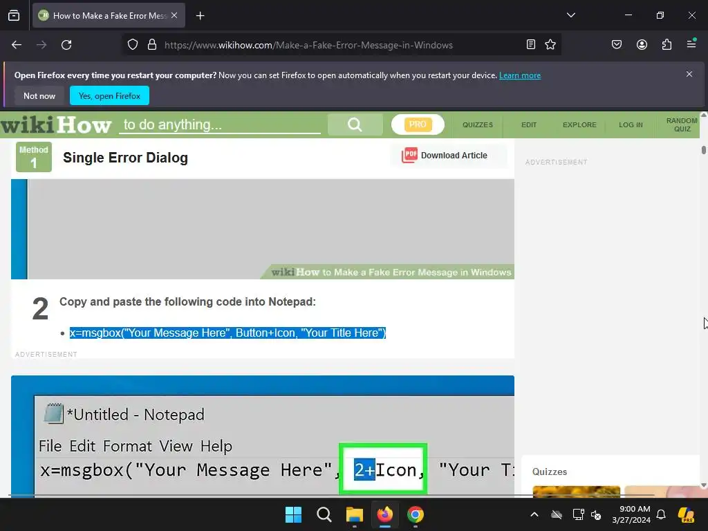Screen dimensions: 708x531
Task: Open a new tab with plus button
Action: 200,16
